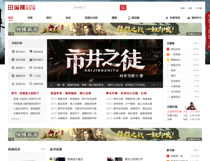Click the 二次元 category icon

coord(31,76)
